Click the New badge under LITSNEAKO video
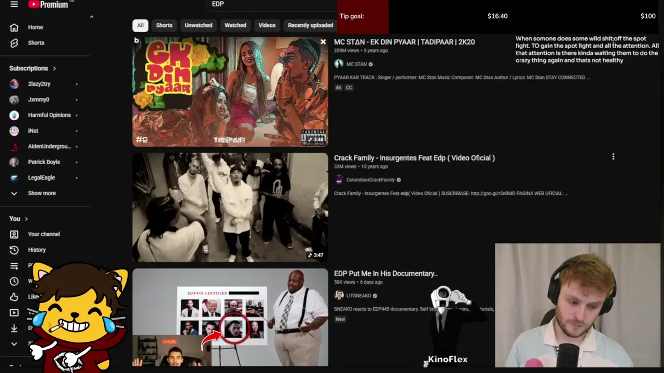Image resolution: width=664 pixels, height=373 pixels. (340, 319)
